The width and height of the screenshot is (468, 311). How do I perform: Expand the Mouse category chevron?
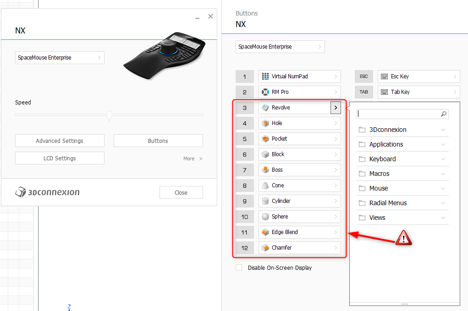tap(443, 188)
